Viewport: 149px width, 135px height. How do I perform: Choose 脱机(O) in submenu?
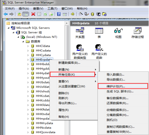point(123,120)
